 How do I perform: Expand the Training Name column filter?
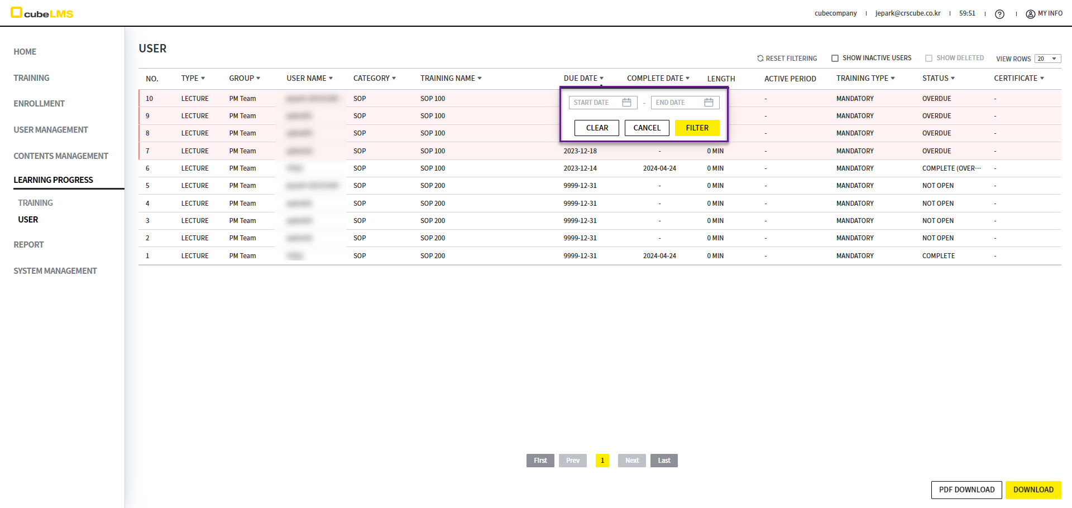480,79
